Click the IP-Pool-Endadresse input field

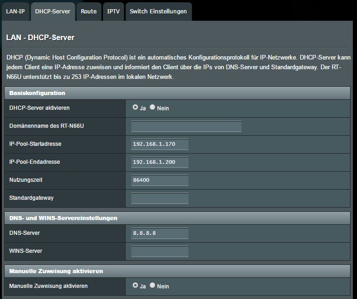160,162
